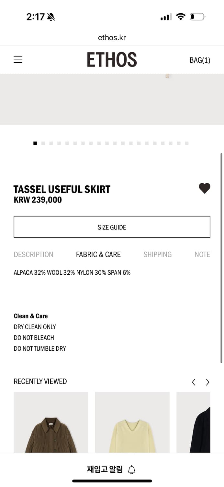Open the shopping bag with one item

point(200,60)
